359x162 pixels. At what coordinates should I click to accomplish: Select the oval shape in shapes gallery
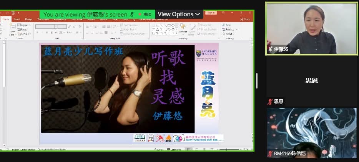pos(173,25)
